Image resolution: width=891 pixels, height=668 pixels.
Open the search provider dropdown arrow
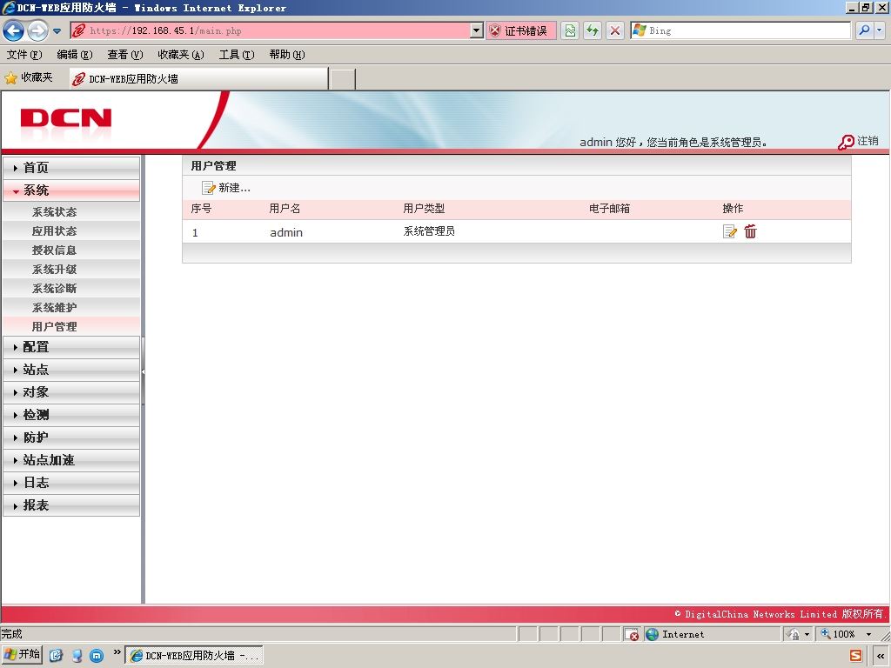pos(880,30)
